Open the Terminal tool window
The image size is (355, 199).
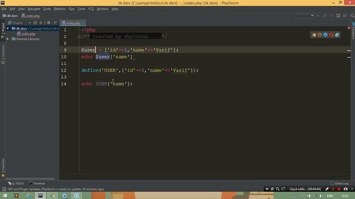[x=37, y=184]
